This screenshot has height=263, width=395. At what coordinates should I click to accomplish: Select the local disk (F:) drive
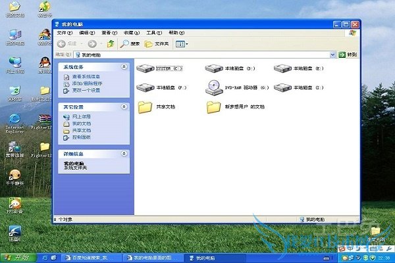pos(161,87)
